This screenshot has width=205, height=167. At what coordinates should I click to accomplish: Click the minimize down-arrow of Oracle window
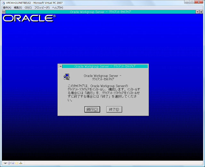(197, 12)
